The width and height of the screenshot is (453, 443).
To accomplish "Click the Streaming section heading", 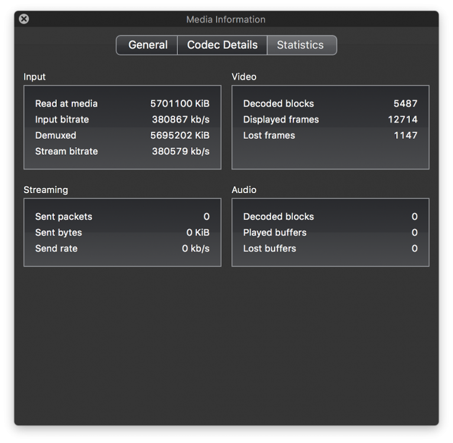I will click(x=46, y=190).
